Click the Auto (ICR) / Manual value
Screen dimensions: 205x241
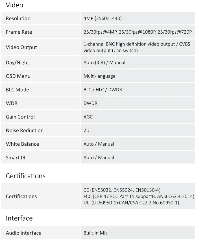pos(104,63)
